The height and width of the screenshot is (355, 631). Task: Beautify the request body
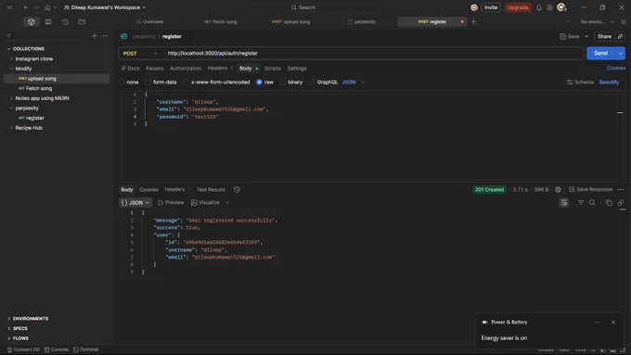click(x=609, y=82)
